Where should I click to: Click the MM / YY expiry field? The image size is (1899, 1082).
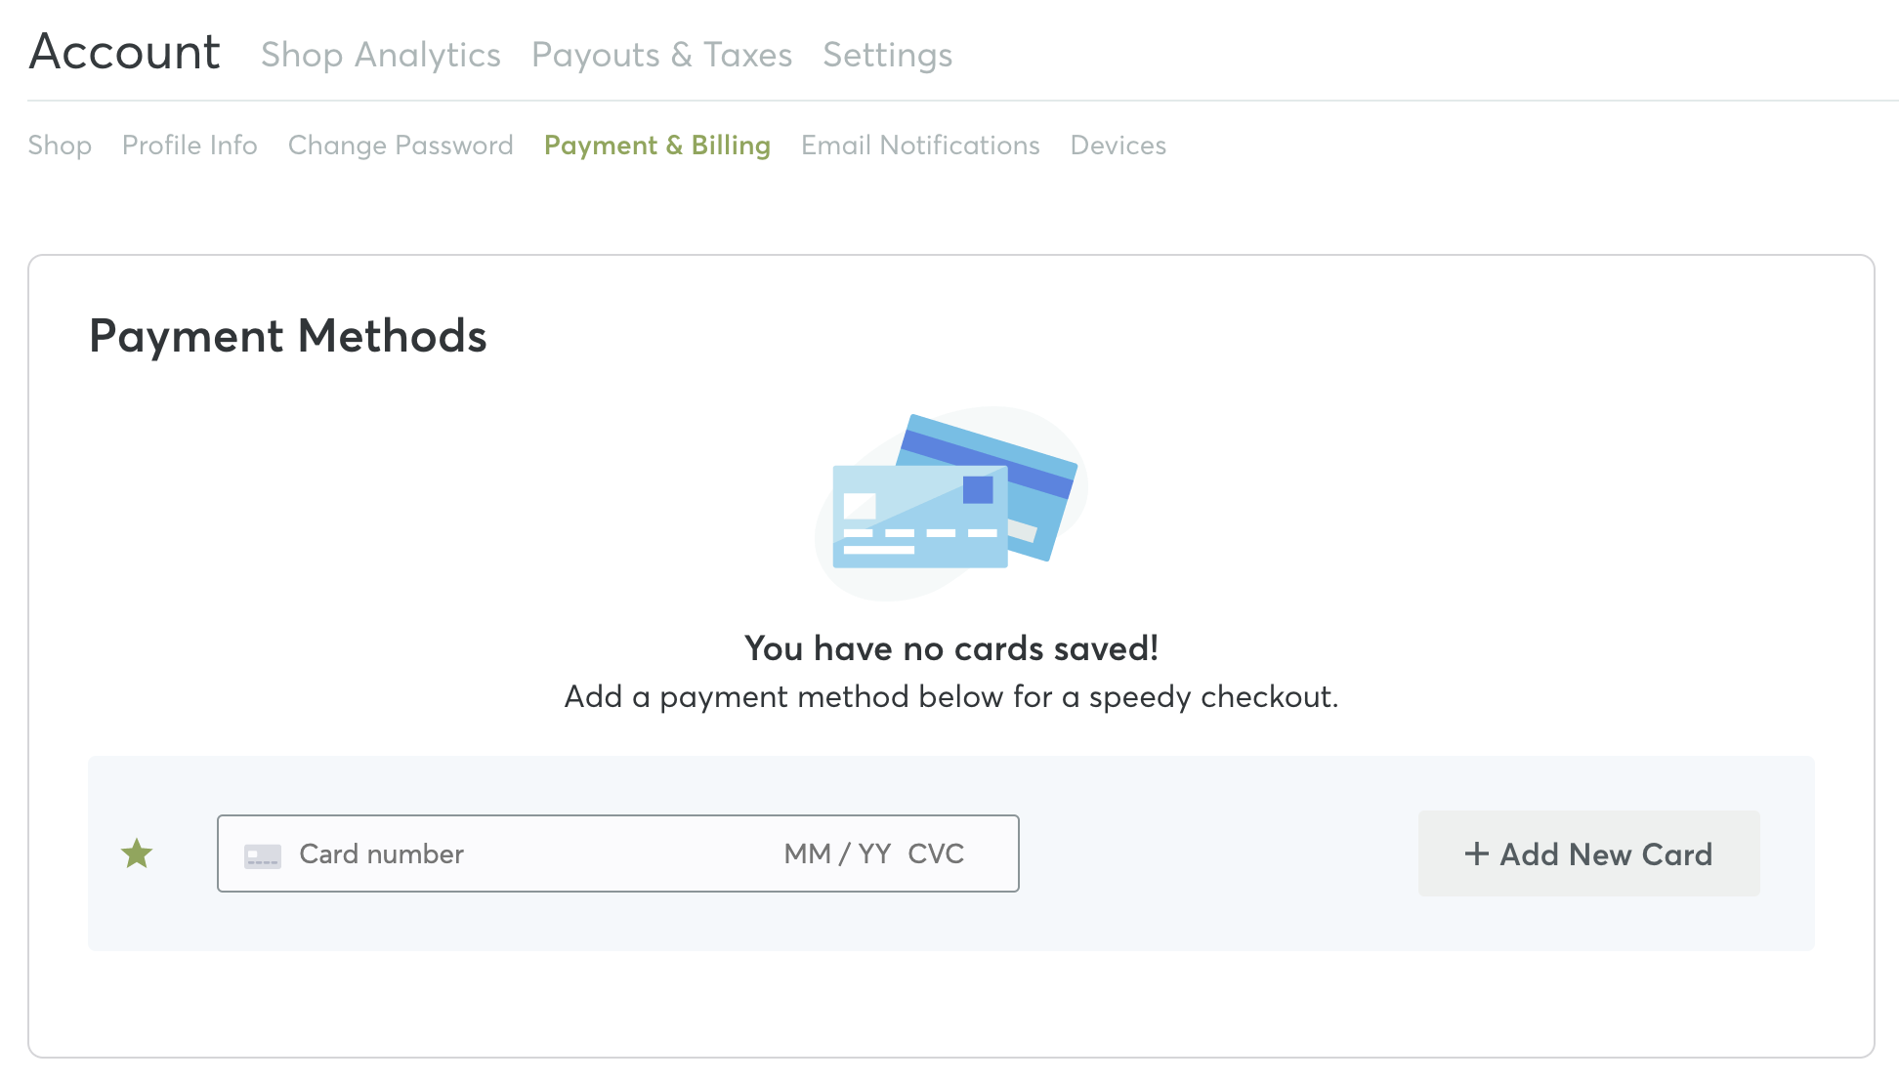click(x=837, y=854)
